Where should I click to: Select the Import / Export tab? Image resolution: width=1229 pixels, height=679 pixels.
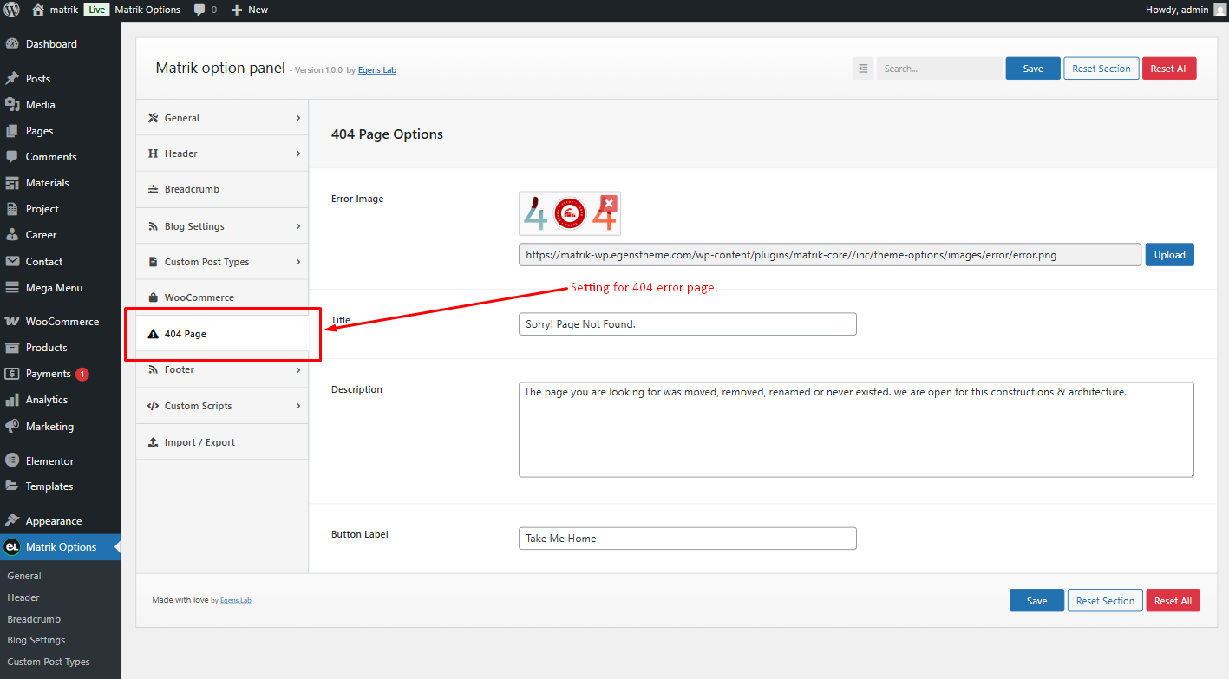click(x=222, y=442)
